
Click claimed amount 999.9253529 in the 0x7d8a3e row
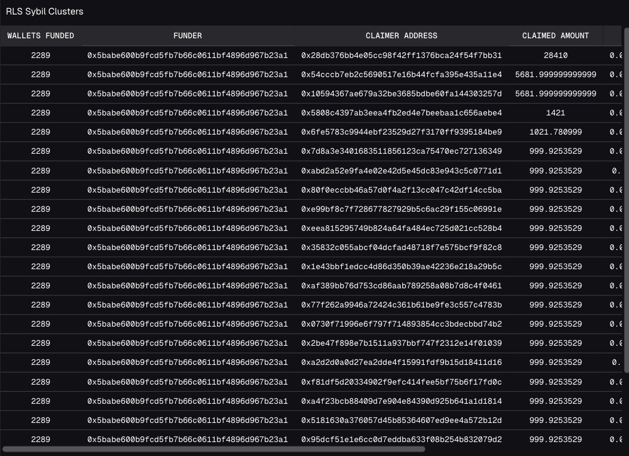(x=556, y=151)
